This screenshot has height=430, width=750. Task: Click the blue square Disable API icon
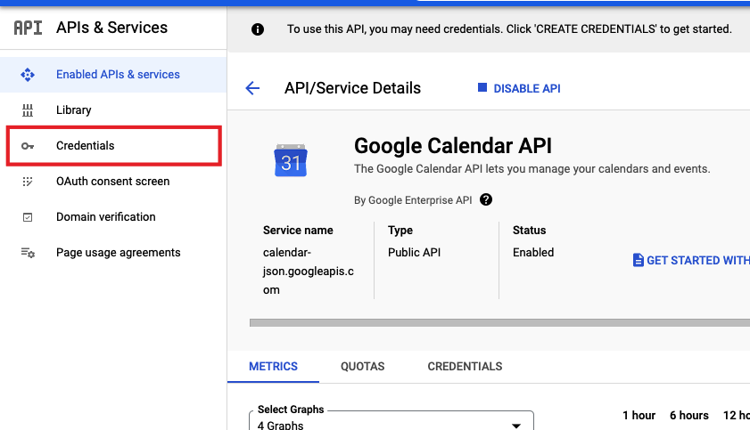point(482,87)
